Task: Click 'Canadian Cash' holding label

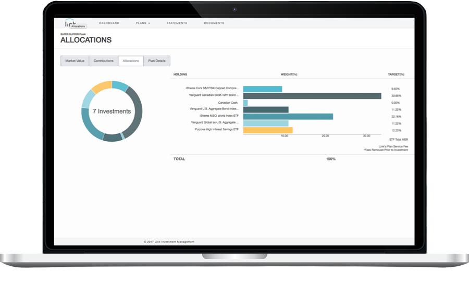Action: point(228,103)
